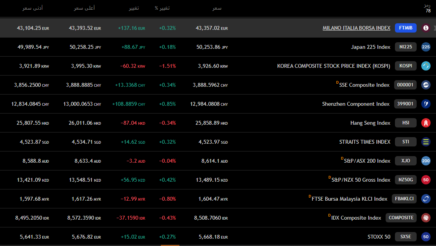Click the S&P/NZX 50 logo icon
Screen dimensions: 436x246
426,180
